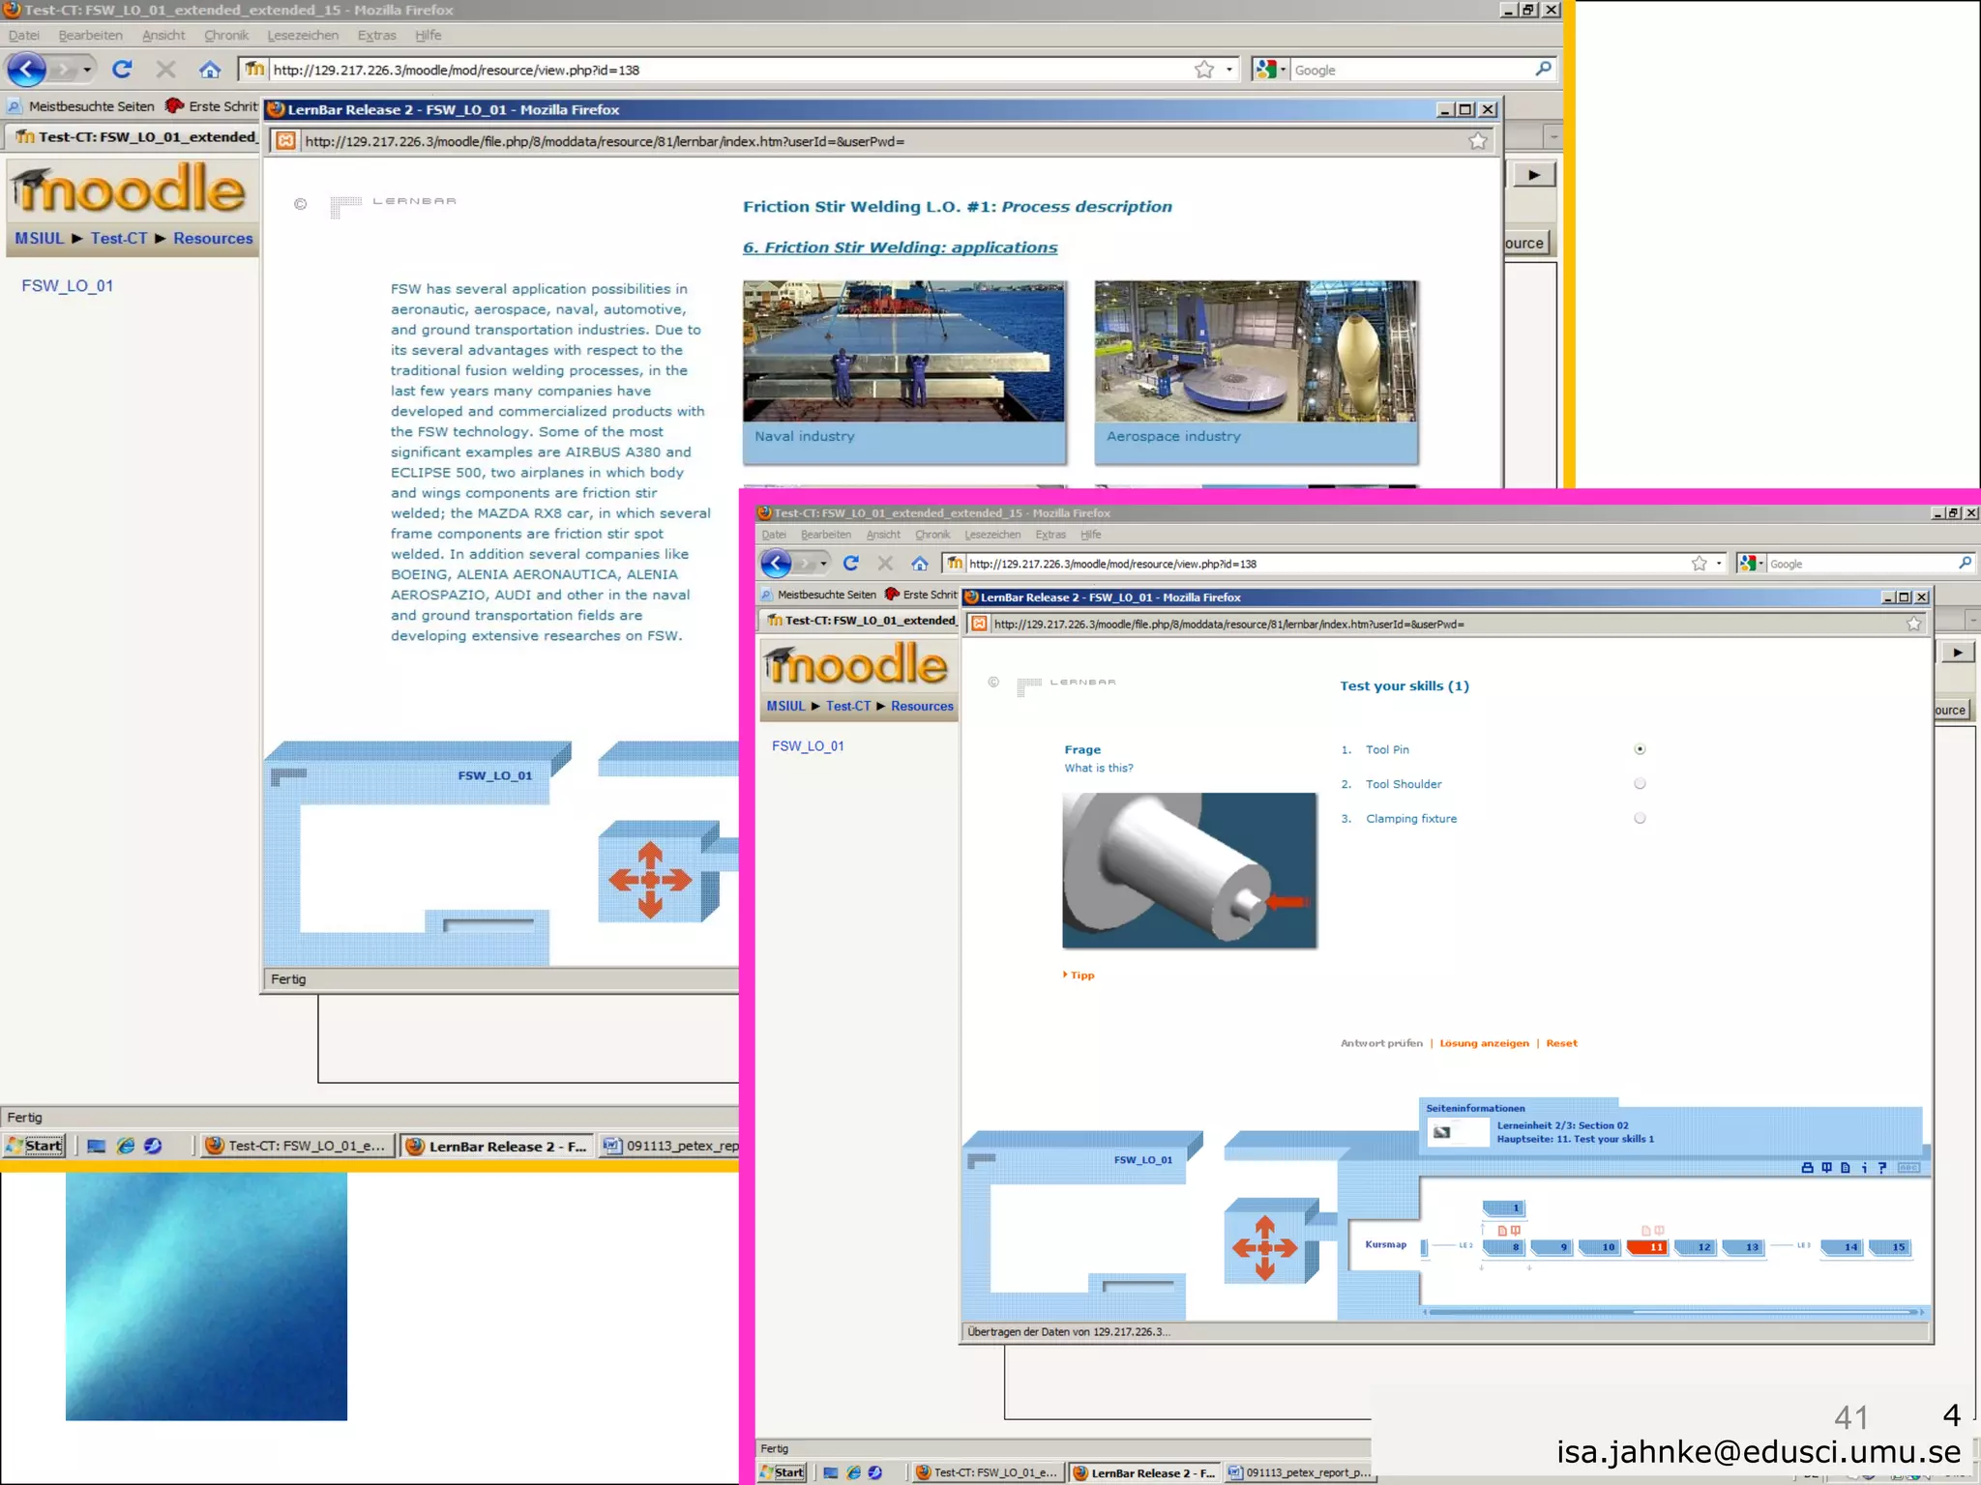
Task: Click the LernBar info 'i' icon
Action: coord(1864,1168)
